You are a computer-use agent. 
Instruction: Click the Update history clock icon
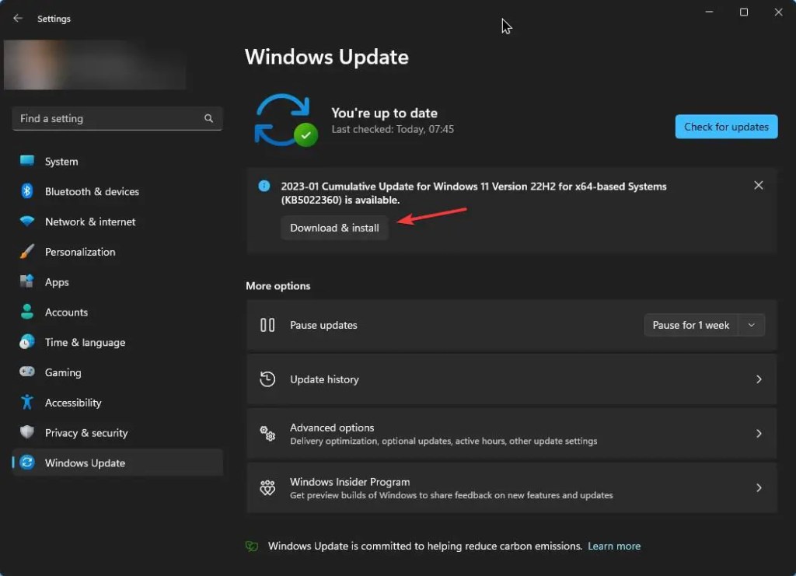coord(267,379)
